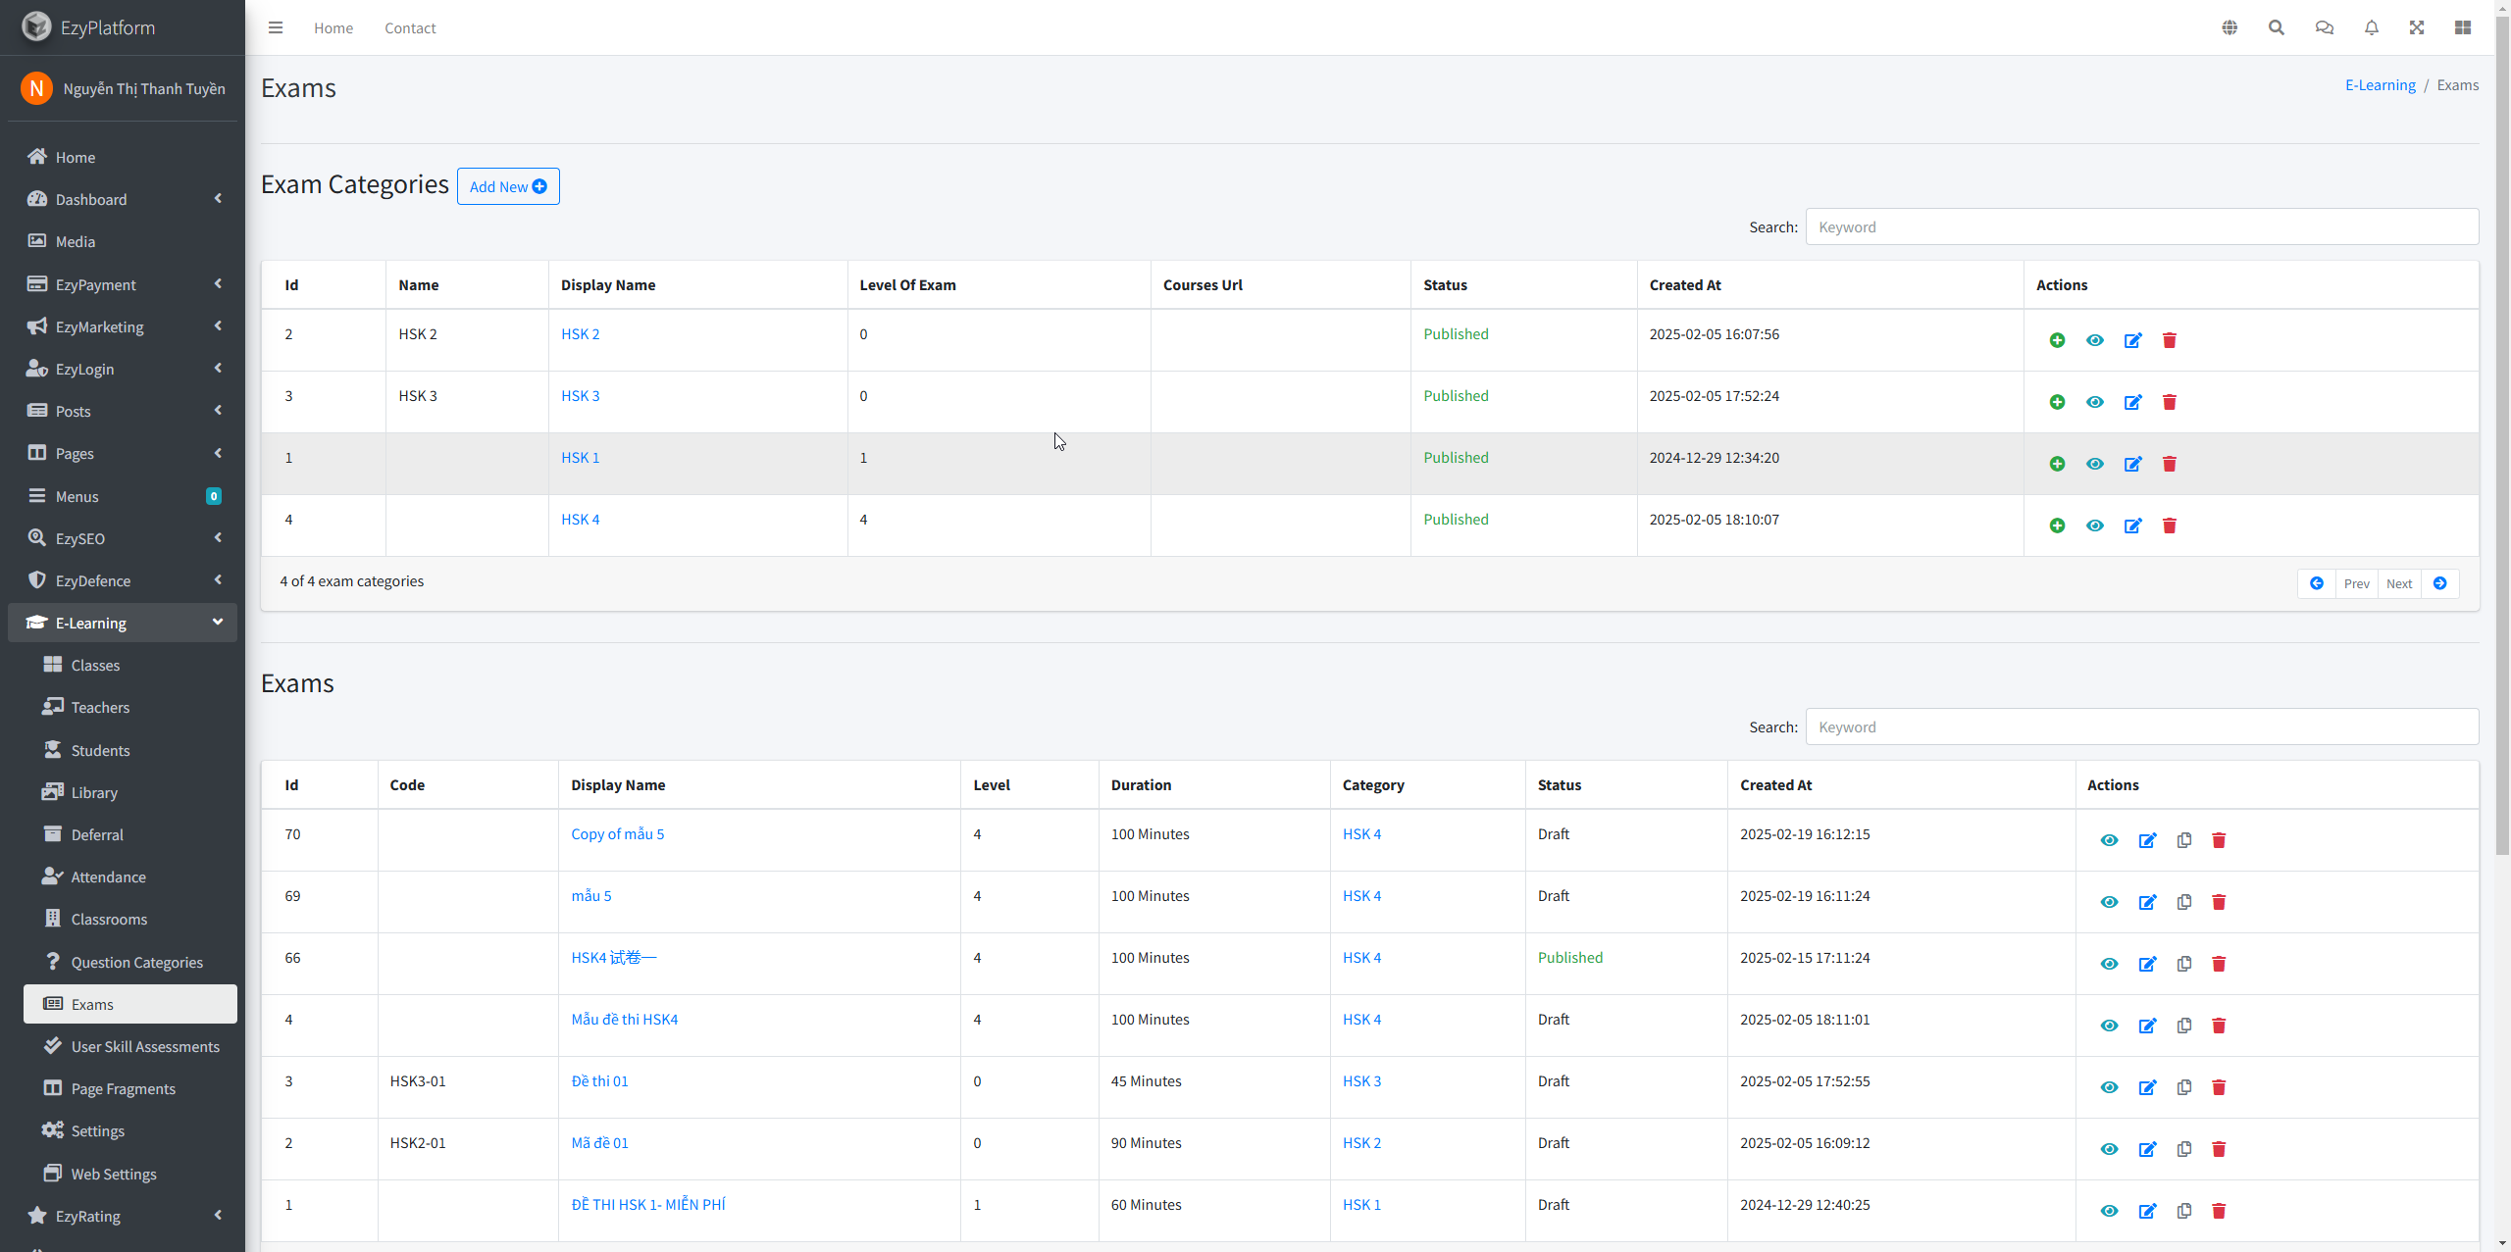Delete the HSK 2 category via trash icon
This screenshot has height=1252, width=2511.
tap(2170, 340)
